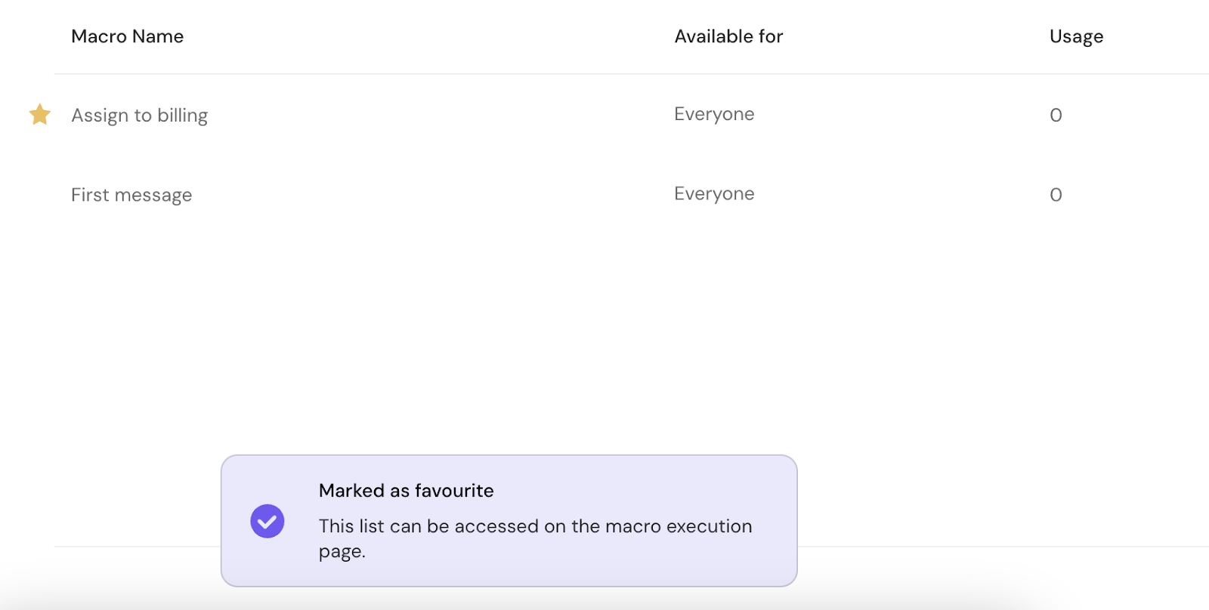Click the Marked as favourite toast title

coord(406,491)
